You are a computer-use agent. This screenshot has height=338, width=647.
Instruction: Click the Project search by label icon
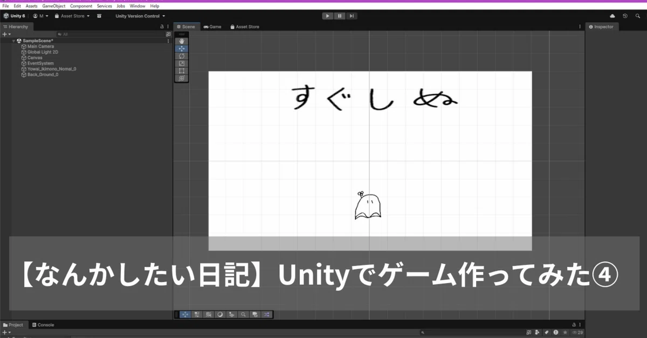(547, 333)
